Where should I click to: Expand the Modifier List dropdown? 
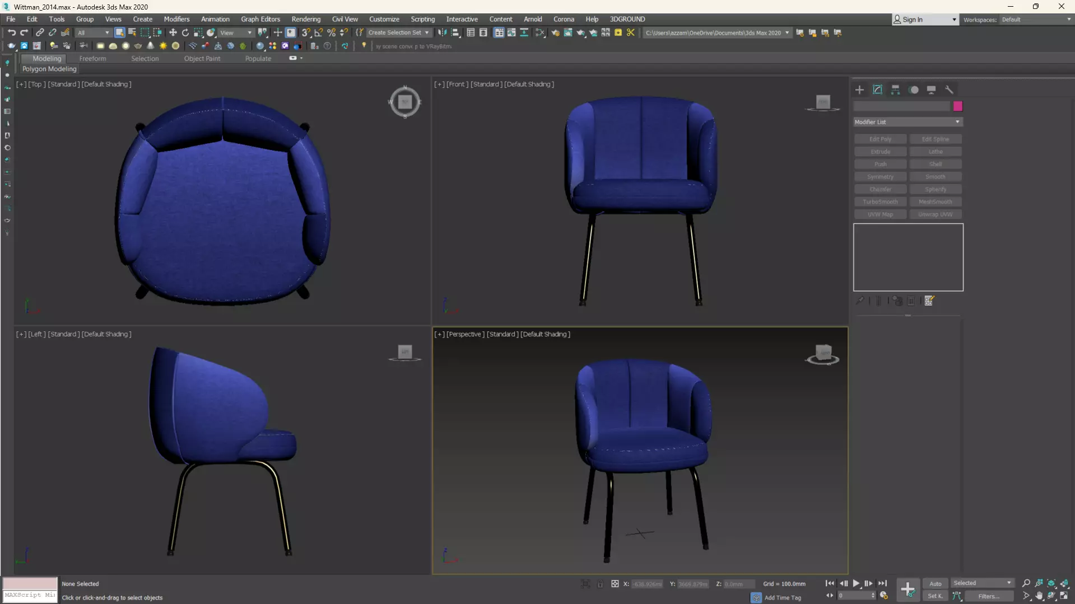[908, 122]
